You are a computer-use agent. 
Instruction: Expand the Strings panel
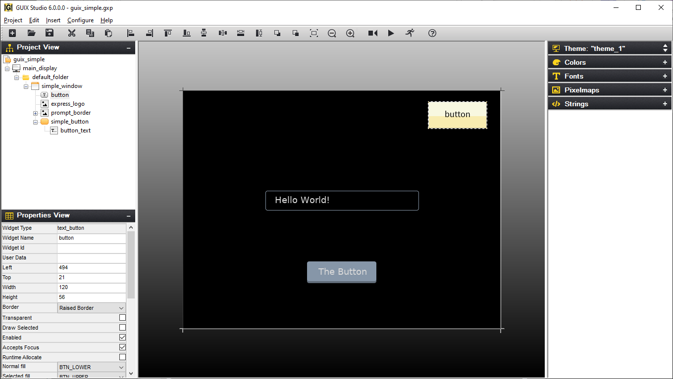click(665, 103)
